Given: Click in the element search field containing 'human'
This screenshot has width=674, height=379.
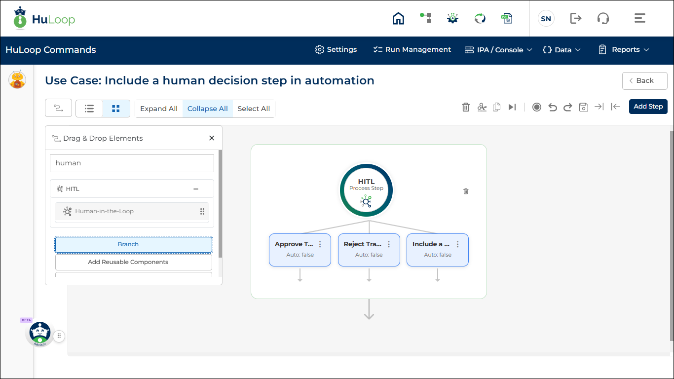Looking at the screenshot, I should coord(132,163).
